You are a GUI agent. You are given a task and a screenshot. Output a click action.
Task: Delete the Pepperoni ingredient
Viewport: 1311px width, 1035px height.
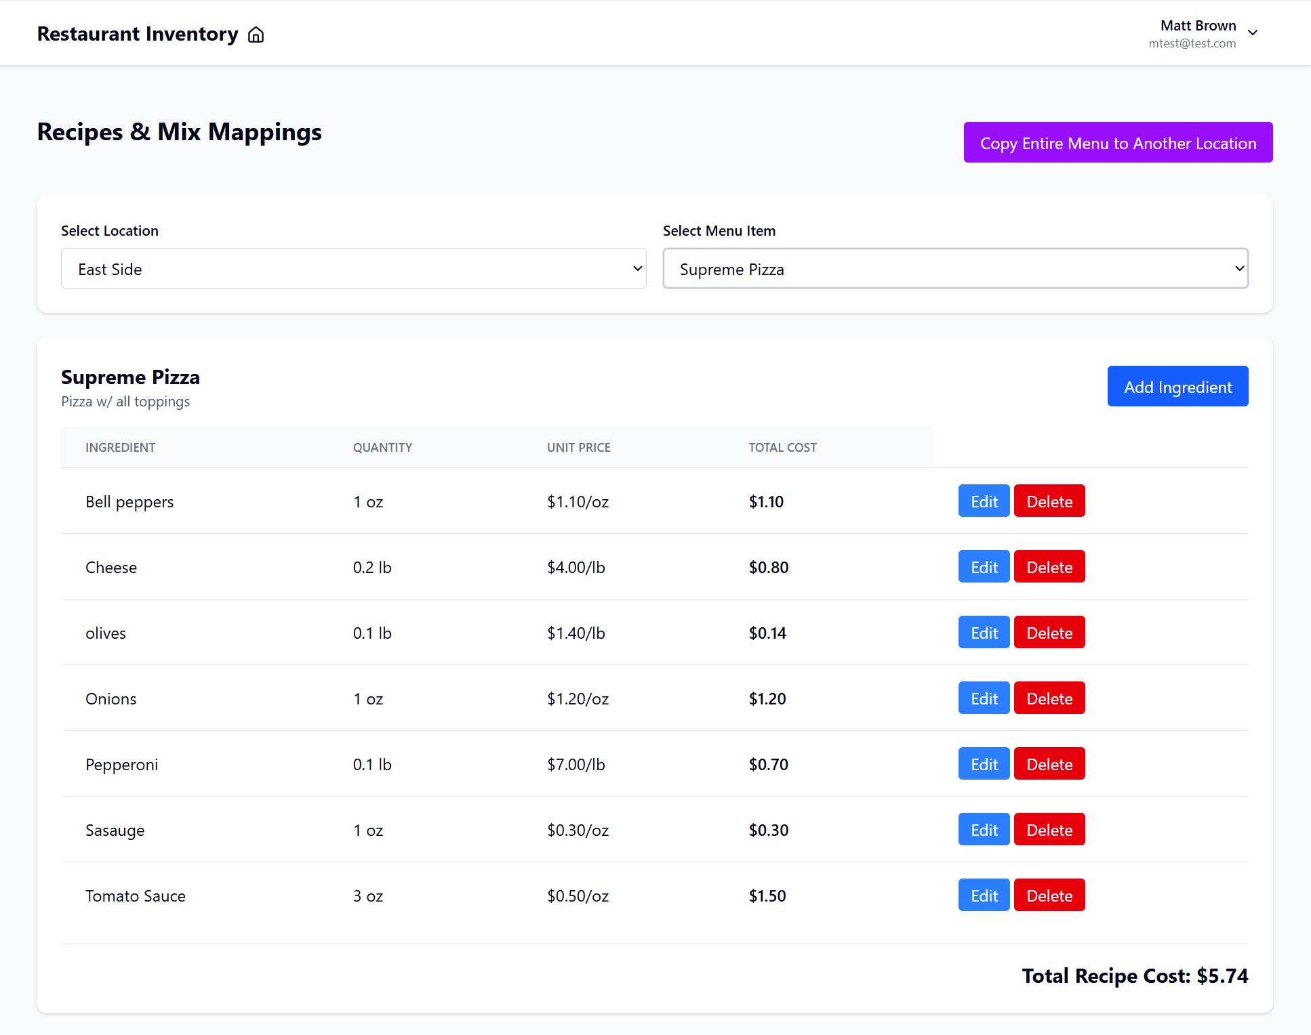1049,763
